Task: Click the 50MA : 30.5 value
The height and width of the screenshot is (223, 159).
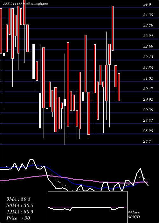Action: [20, 205]
